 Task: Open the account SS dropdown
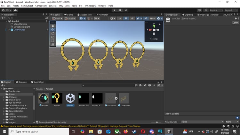pyautogui.click(x=6, y=10)
